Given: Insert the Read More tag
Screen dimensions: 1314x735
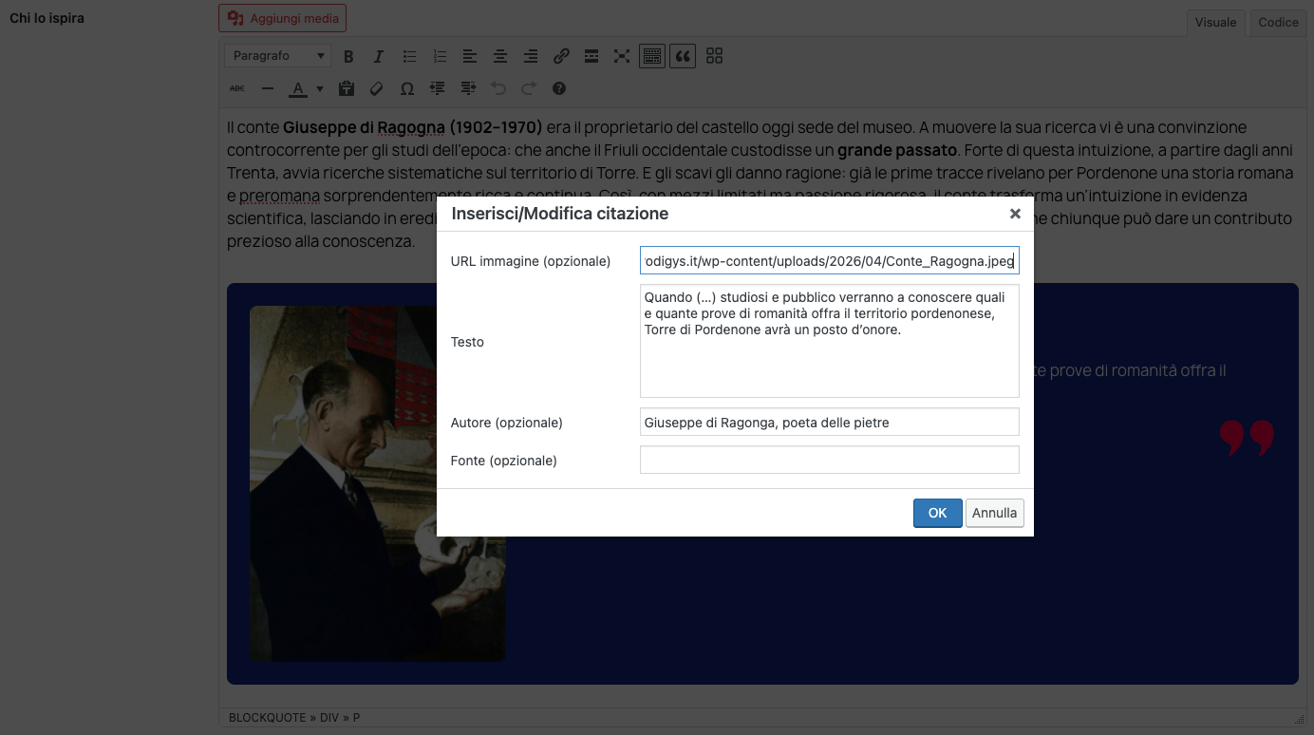Looking at the screenshot, I should pos(591,56).
